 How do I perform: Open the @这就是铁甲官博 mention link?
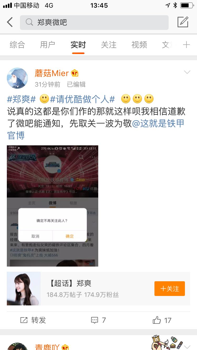(96, 130)
